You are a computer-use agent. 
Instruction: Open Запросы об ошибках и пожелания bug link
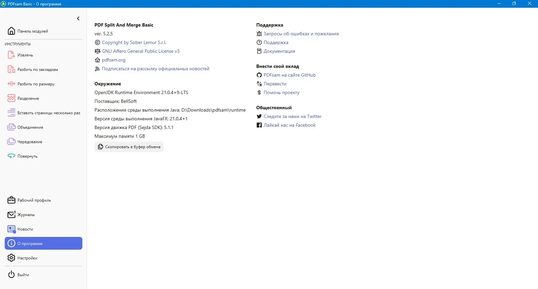click(301, 34)
